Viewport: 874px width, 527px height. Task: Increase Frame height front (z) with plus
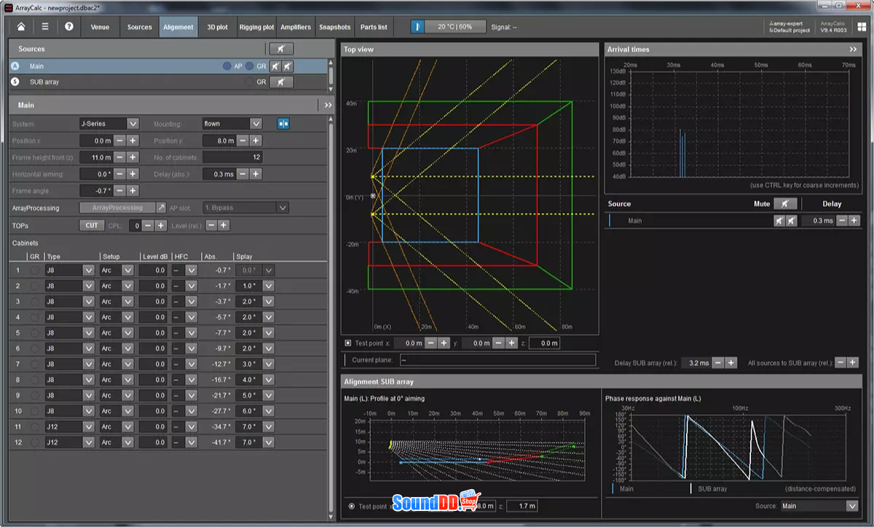(133, 157)
